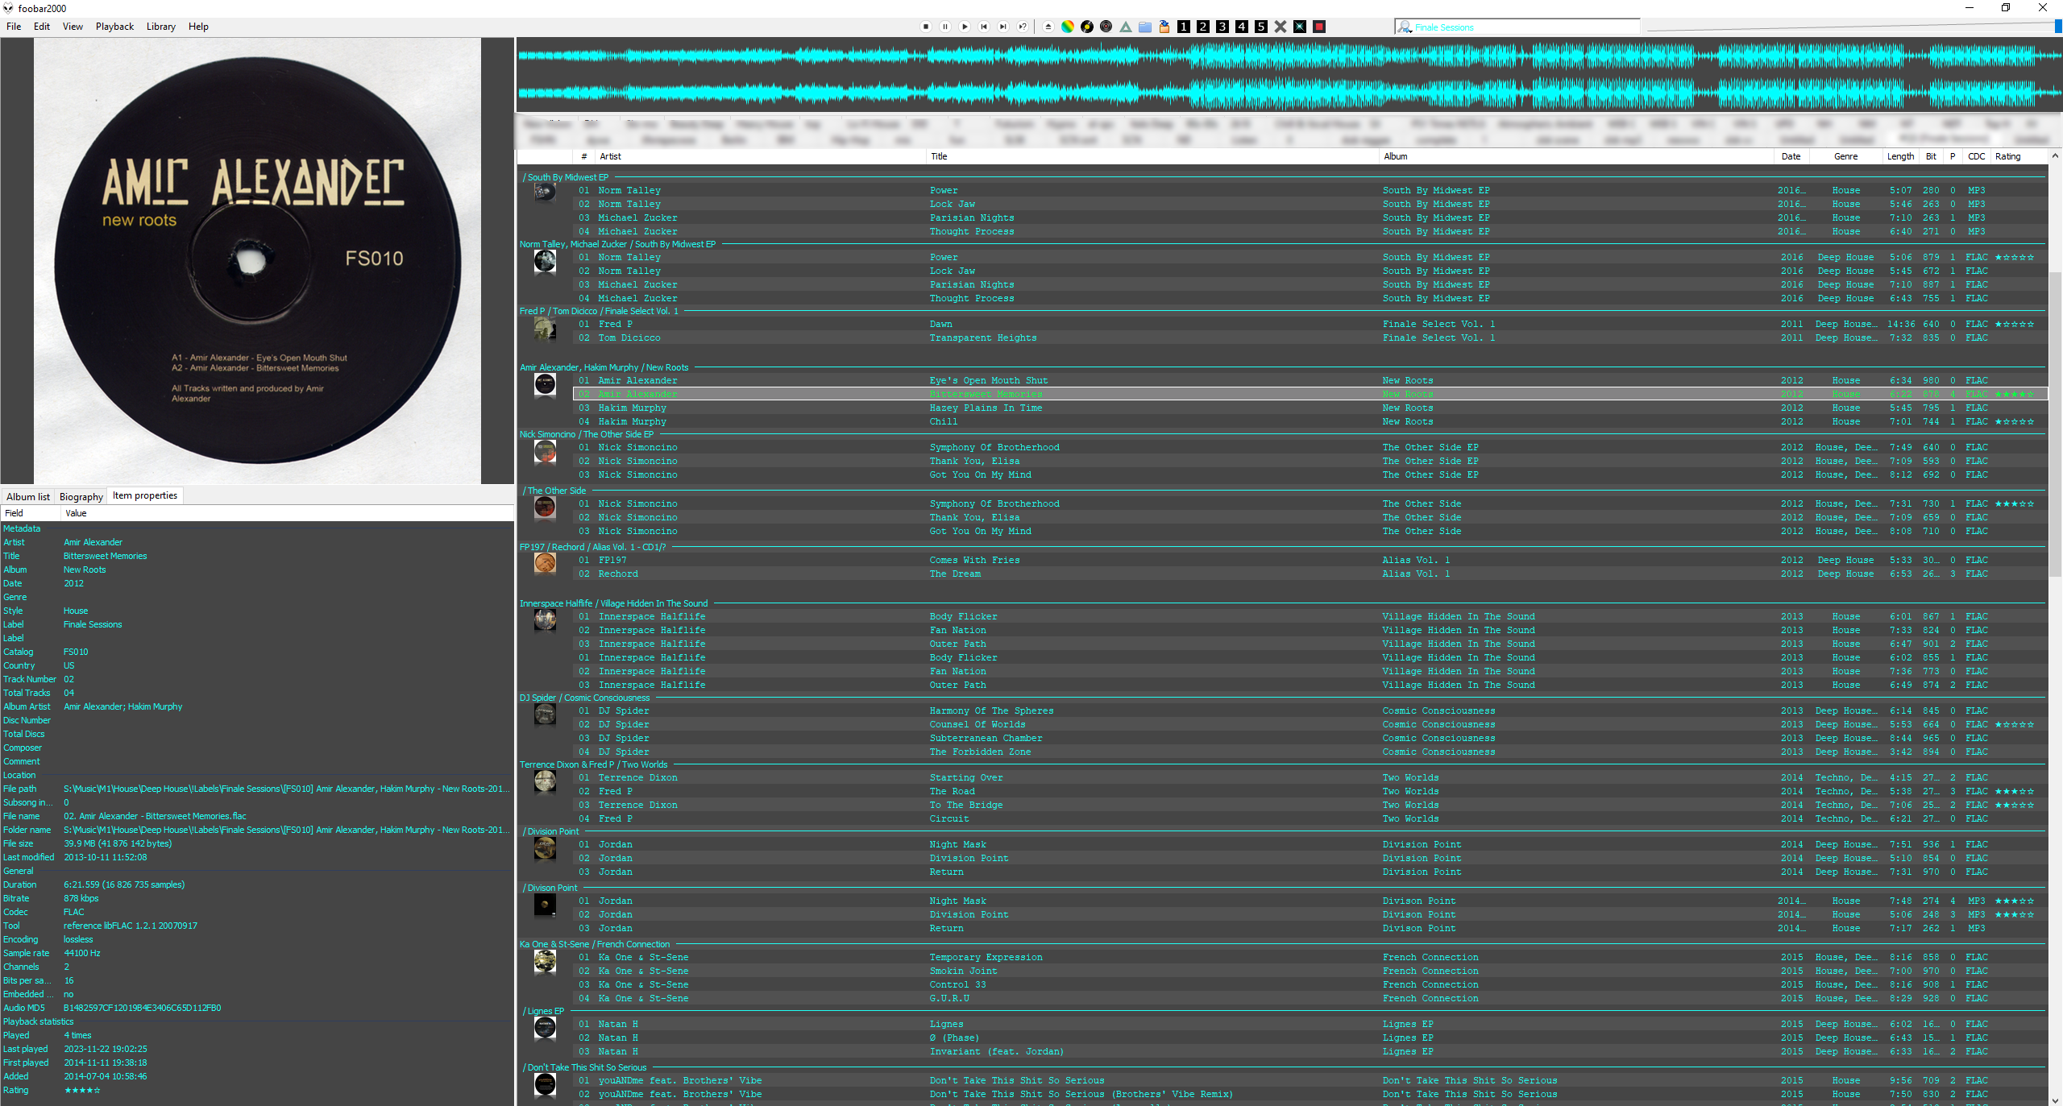Screen dimensions: 2063x1106
Task: Select the track Chill by Hakim Murphy
Action: click(x=943, y=421)
